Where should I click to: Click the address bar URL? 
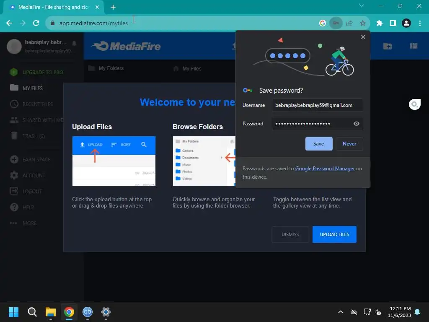[x=93, y=23]
